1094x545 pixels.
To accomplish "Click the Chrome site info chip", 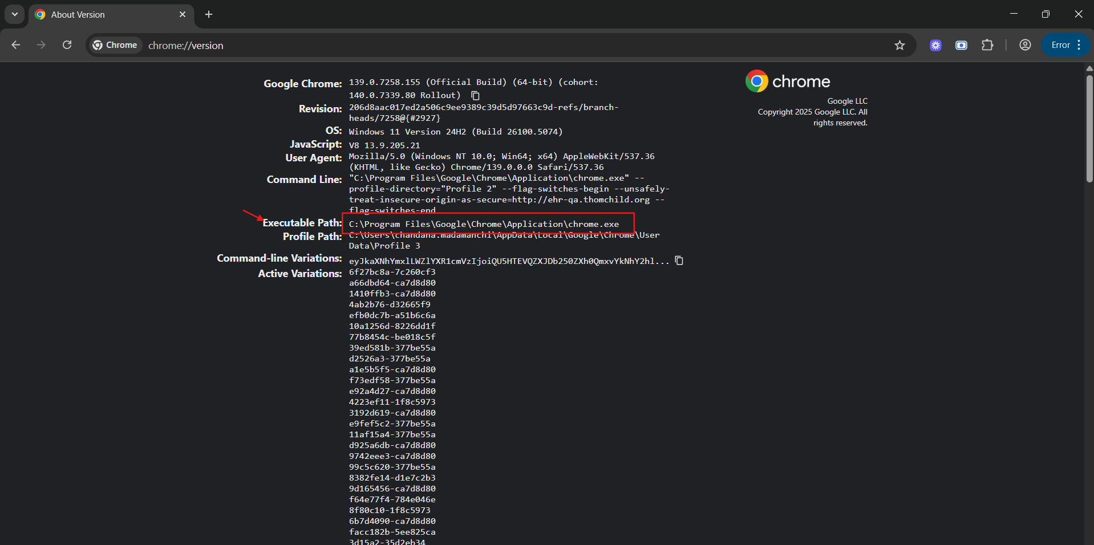I will pos(116,45).
